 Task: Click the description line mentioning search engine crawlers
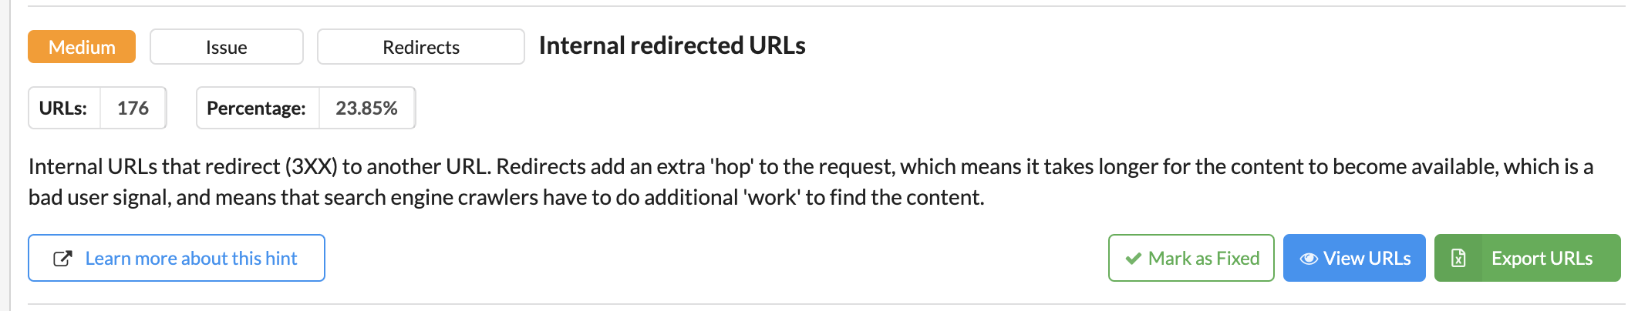tap(506, 198)
